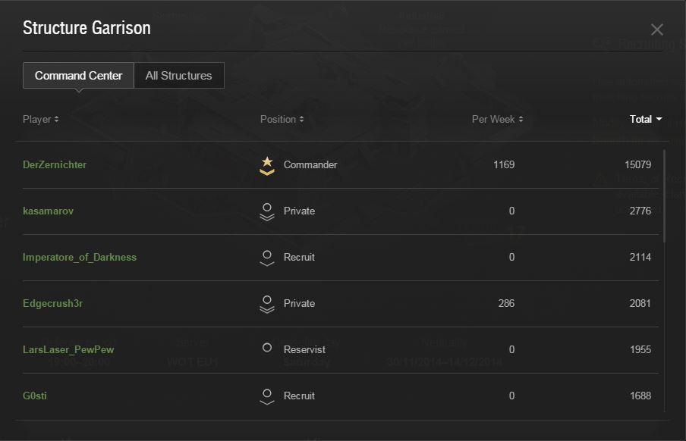Click Edgecrush3r's Private rank icon
This screenshot has height=441, width=686.
(266, 304)
